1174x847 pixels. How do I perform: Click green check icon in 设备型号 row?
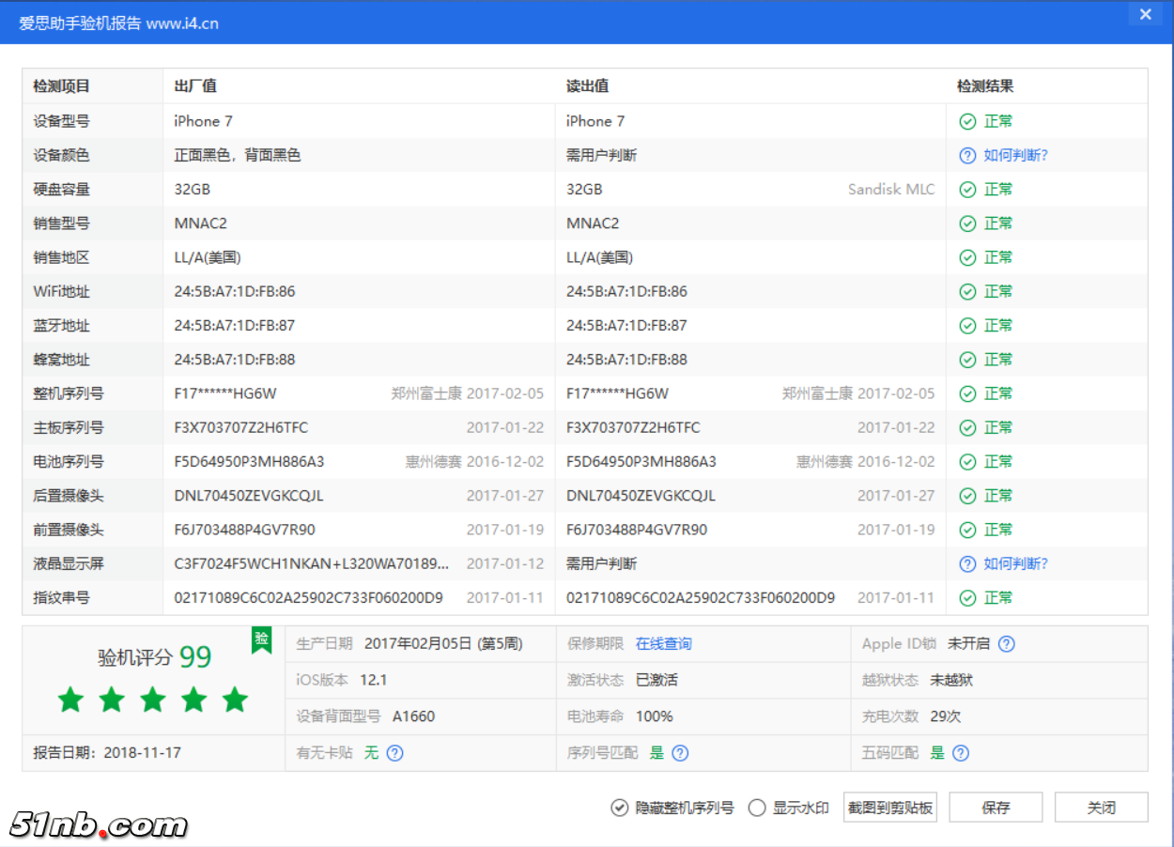pyautogui.click(x=966, y=121)
